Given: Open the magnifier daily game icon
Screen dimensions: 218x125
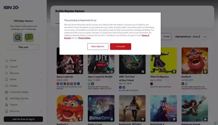Looking at the screenshot, I should (x=18, y=37).
